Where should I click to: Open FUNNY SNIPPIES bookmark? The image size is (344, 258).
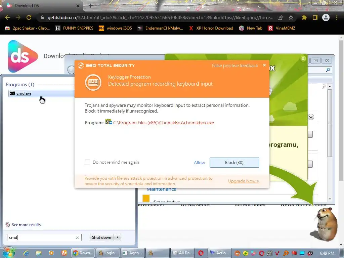tap(74, 28)
